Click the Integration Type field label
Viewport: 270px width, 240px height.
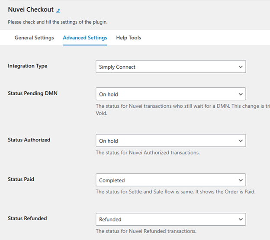click(x=28, y=66)
